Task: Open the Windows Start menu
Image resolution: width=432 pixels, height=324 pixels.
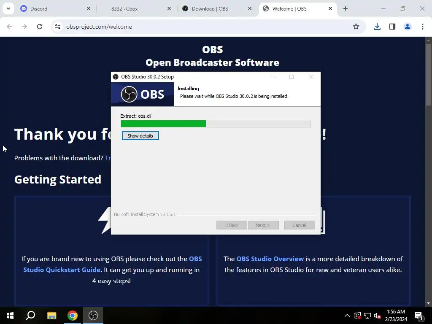Action: (x=10, y=316)
